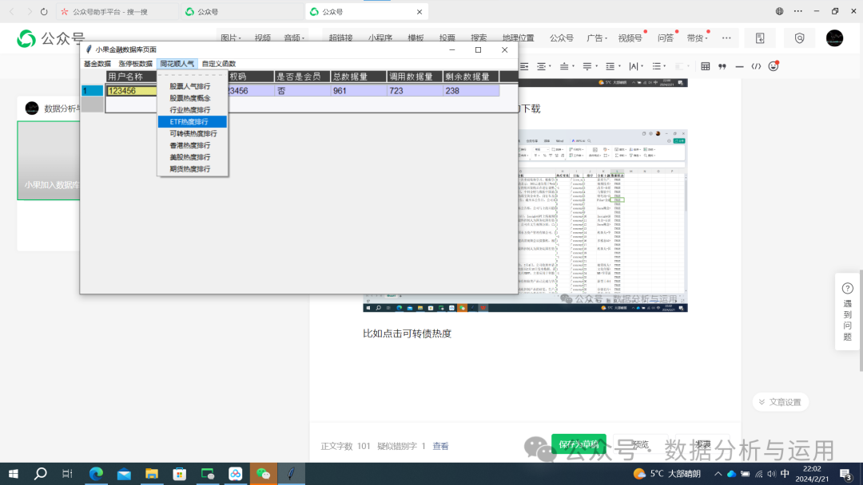The image size is (863, 485).
Task: Select 可转债热度排行 menu entry
Action: click(x=192, y=133)
